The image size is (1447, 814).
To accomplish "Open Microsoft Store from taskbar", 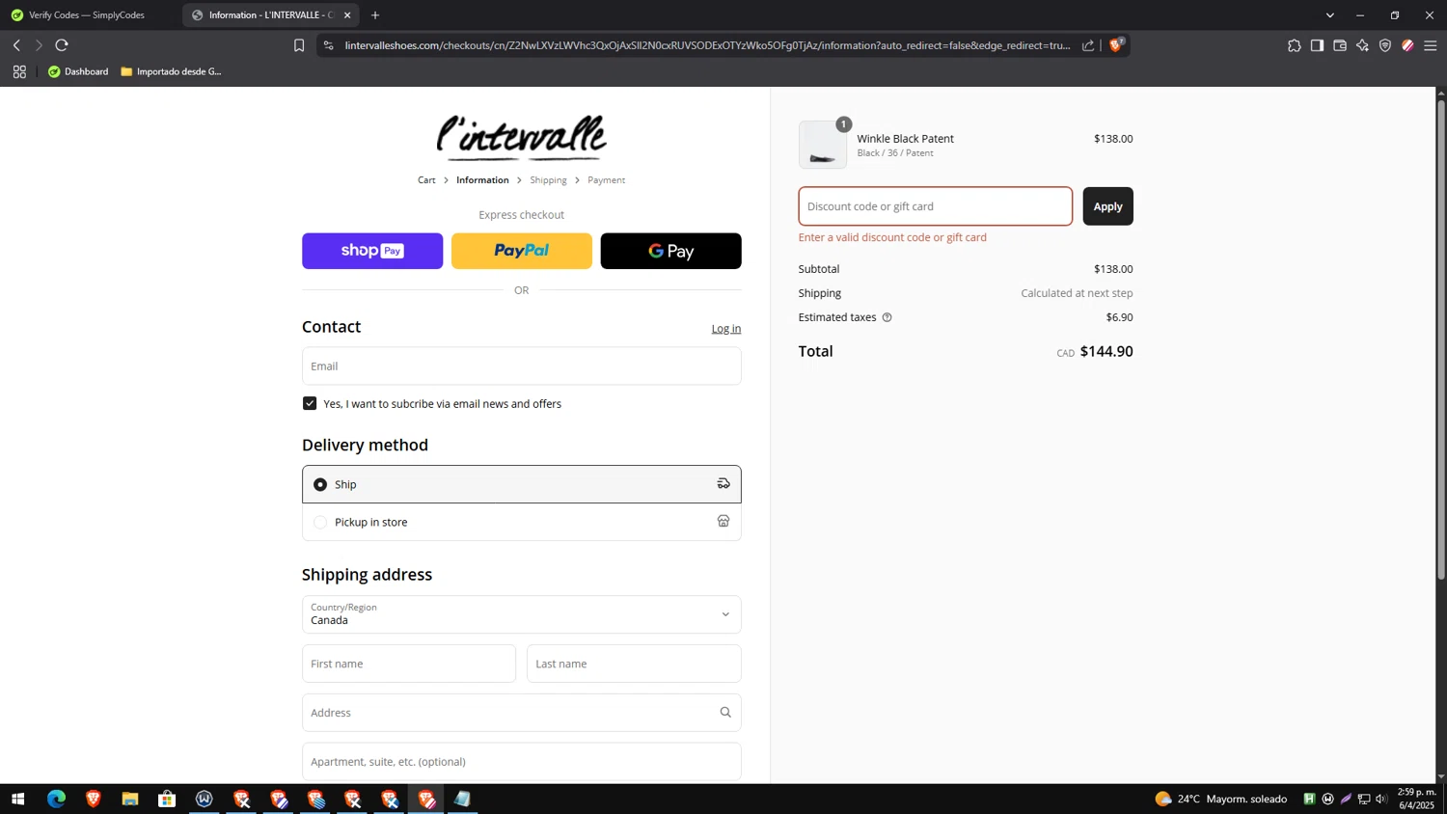I will [x=167, y=799].
